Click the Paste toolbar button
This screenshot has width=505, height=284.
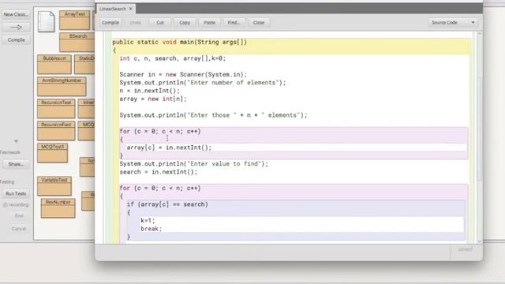[x=209, y=23]
